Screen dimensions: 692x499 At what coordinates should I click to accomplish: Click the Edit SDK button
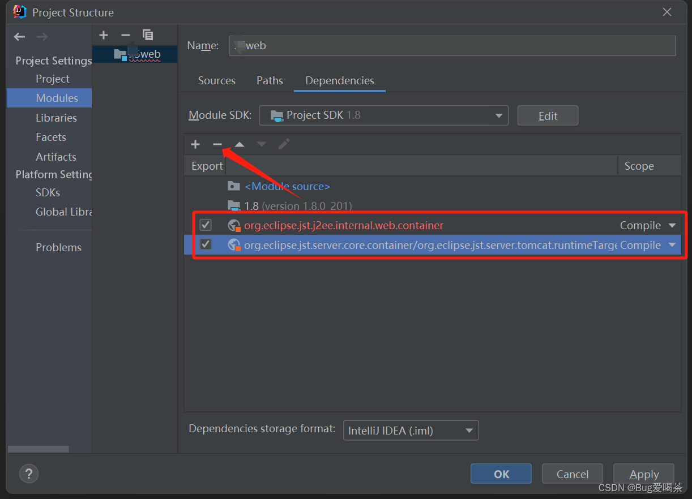pyautogui.click(x=548, y=115)
